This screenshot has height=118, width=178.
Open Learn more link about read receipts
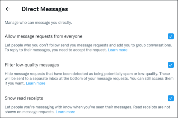[x=65, y=112]
